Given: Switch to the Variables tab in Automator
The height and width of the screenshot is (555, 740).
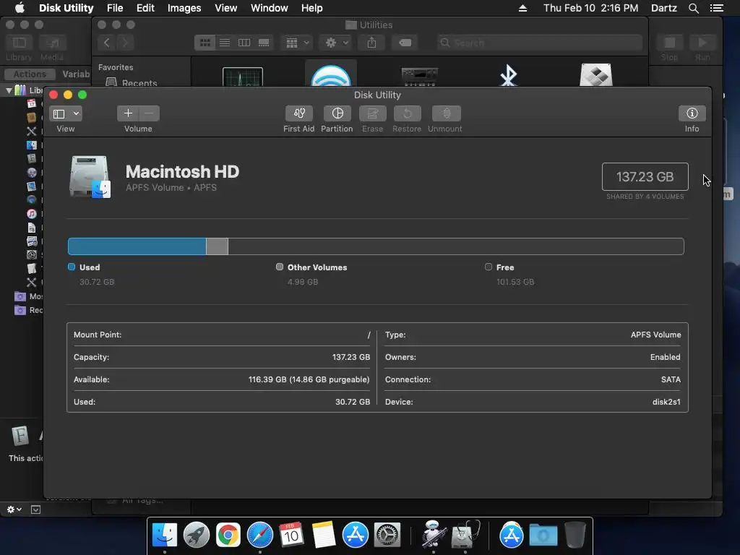Looking at the screenshot, I should coord(75,74).
